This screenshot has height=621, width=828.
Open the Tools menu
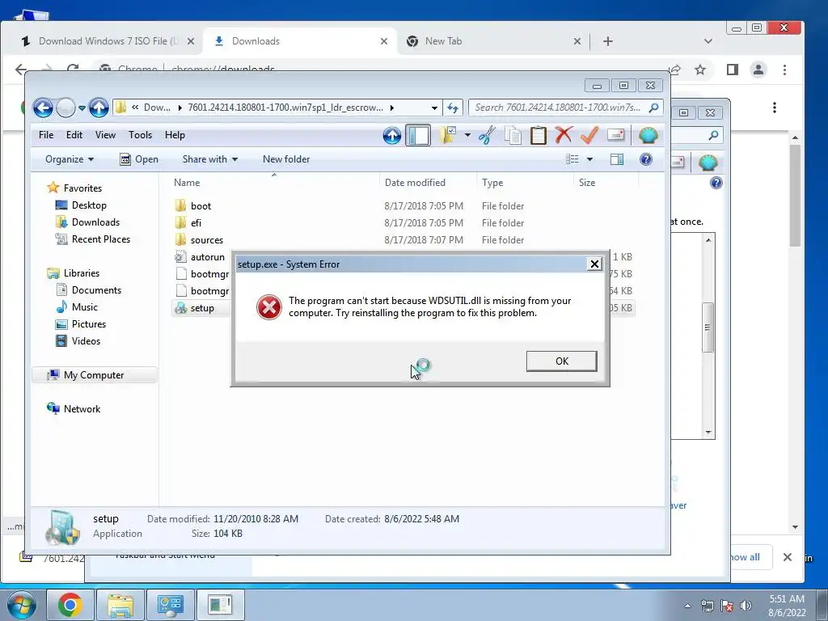140,135
